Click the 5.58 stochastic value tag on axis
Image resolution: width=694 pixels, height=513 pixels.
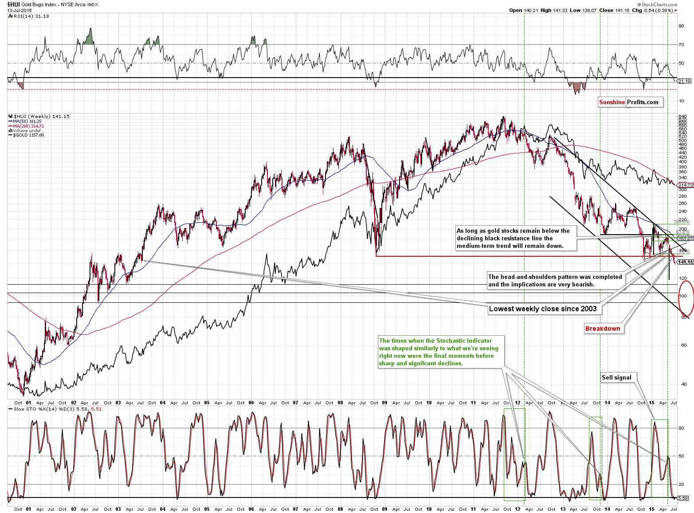(x=684, y=498)
